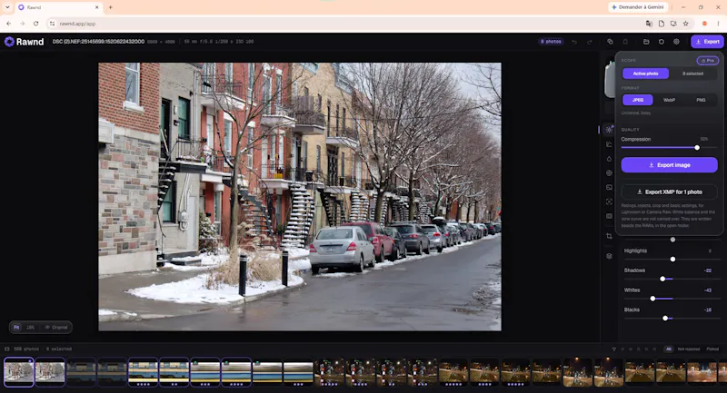This screenshot has height=393, width=727.
Task: Click the paste settings clipboard icon
Action: click(625, 42)
